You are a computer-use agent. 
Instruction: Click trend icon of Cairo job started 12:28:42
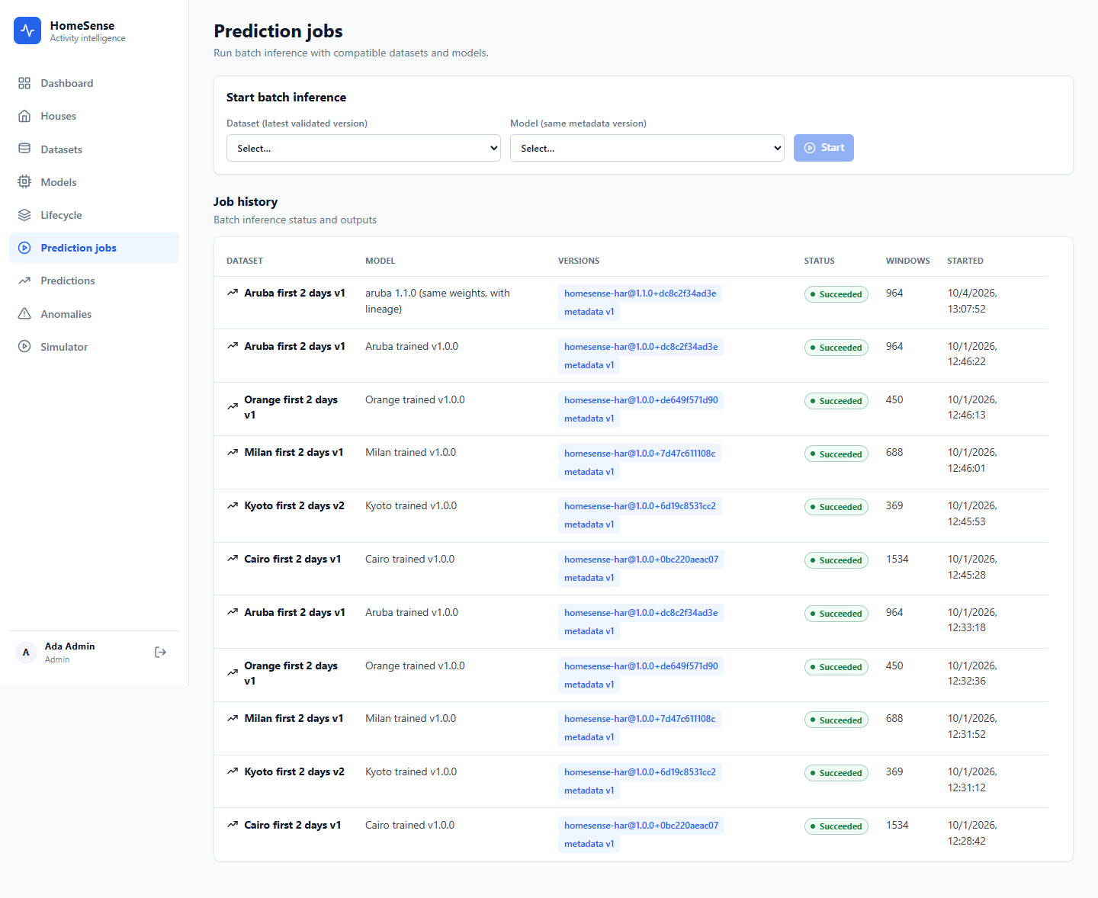(x=233, y=825)
